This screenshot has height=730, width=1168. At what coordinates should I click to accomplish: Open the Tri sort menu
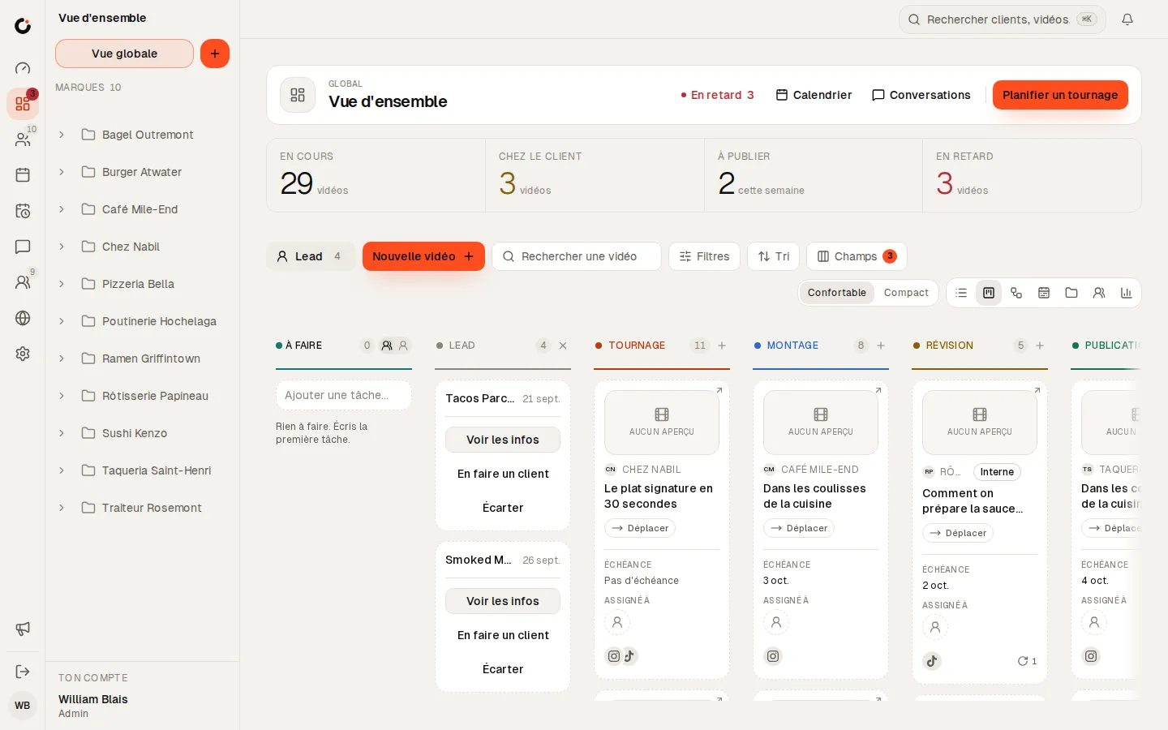pyautogui.click(x=774, y=256)
